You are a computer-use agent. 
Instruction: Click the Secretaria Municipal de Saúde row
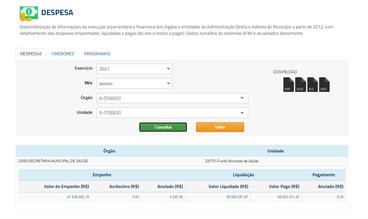coord(53,161)
